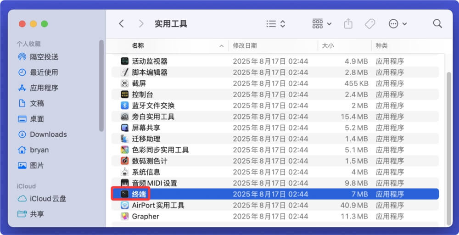Screen dimensions: 459x235
Task: Select the 旁白实用工具 file name
Action: click(153, 117)
